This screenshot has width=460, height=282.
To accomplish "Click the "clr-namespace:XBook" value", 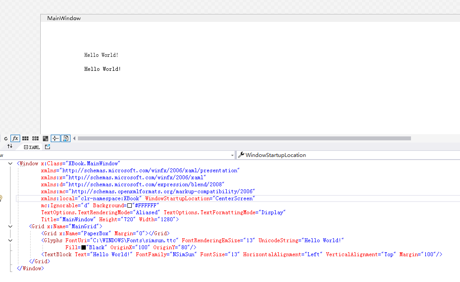I will pyautogui.click(x=109, y=199).
